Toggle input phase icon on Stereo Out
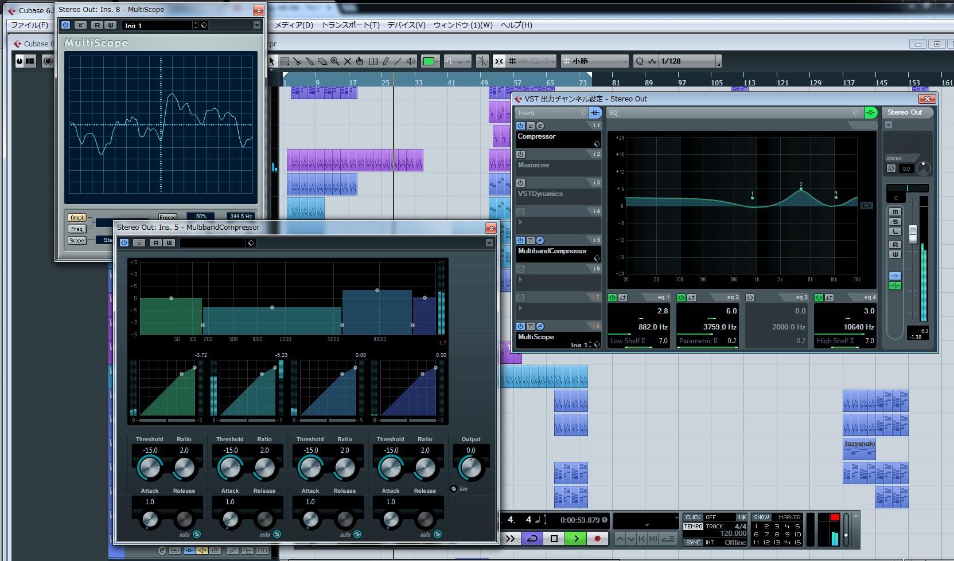 coord(891,168)
